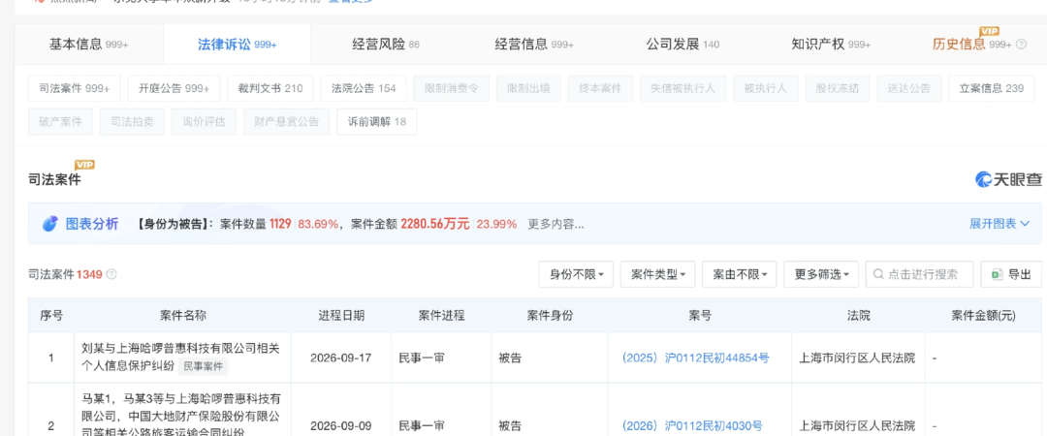Expand the 展开图表 chevron

1025,224
